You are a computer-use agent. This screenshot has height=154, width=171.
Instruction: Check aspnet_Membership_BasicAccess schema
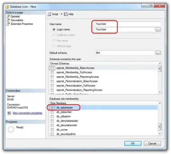(52, 68)
